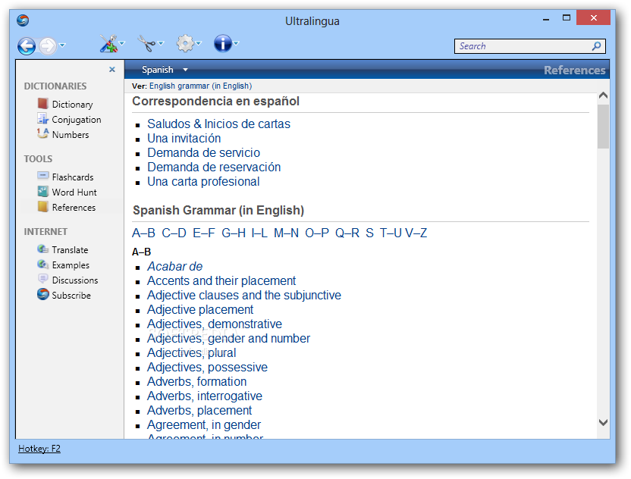631x479 pixels.
Task: Open Accents and their placement topic
Action: point(221,280)
